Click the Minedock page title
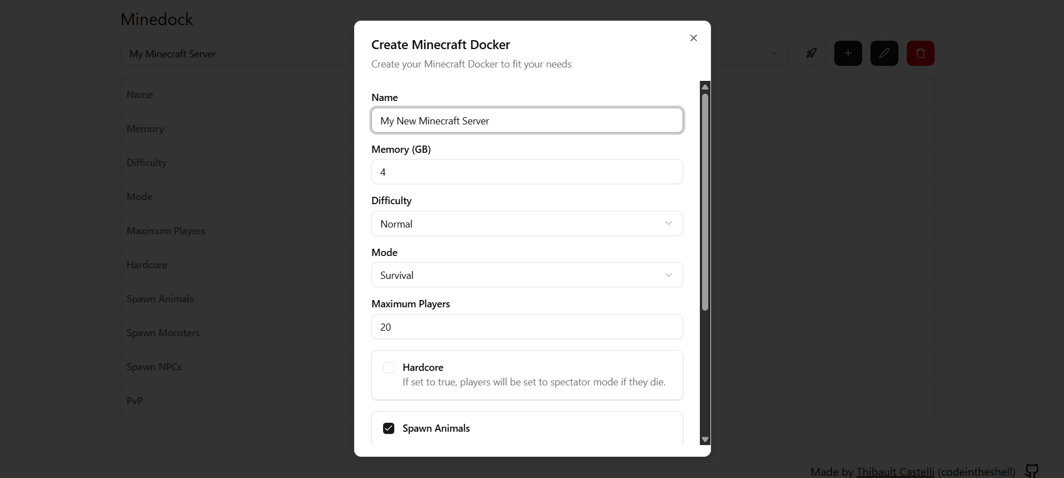This screenshot has width=1064, height=478. (x=157, y=20)
